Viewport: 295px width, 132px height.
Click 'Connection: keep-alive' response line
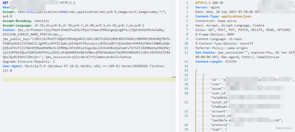tap(216, 21)
